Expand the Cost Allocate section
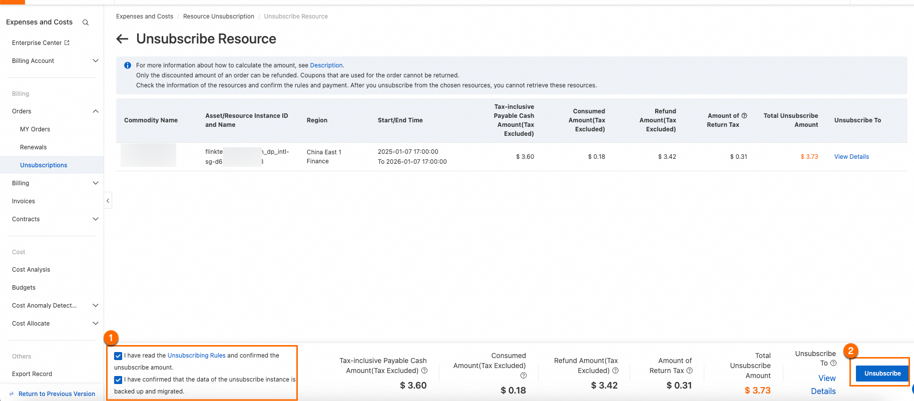The width and height of the screenshot is (914, 401). point(96,324)
